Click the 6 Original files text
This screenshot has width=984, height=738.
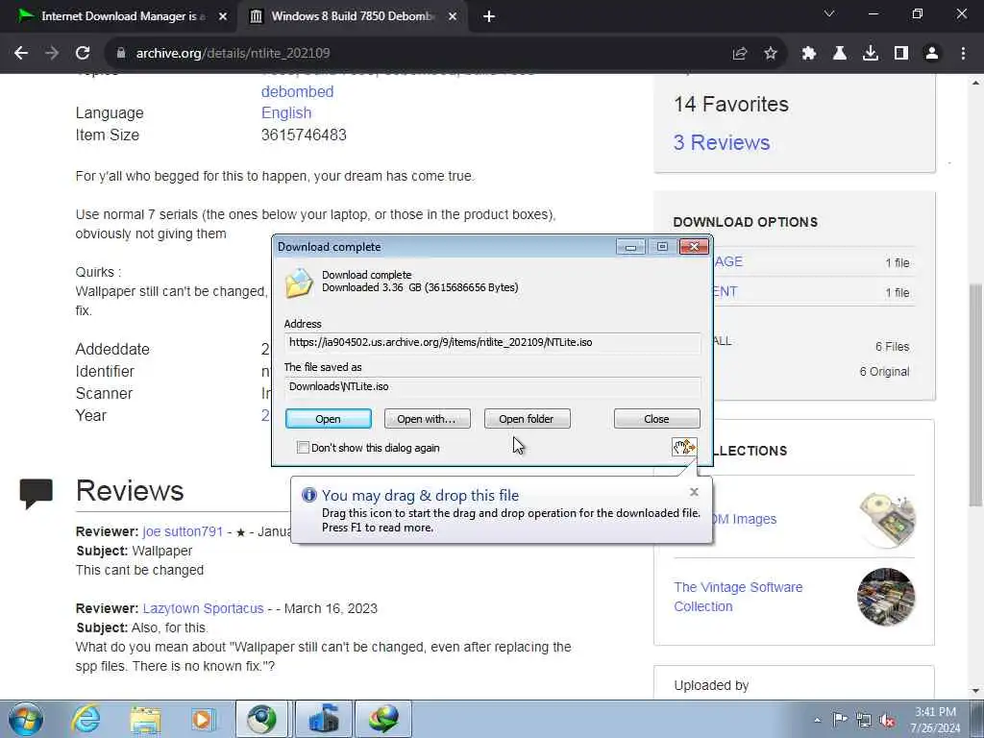coord(884,372)
